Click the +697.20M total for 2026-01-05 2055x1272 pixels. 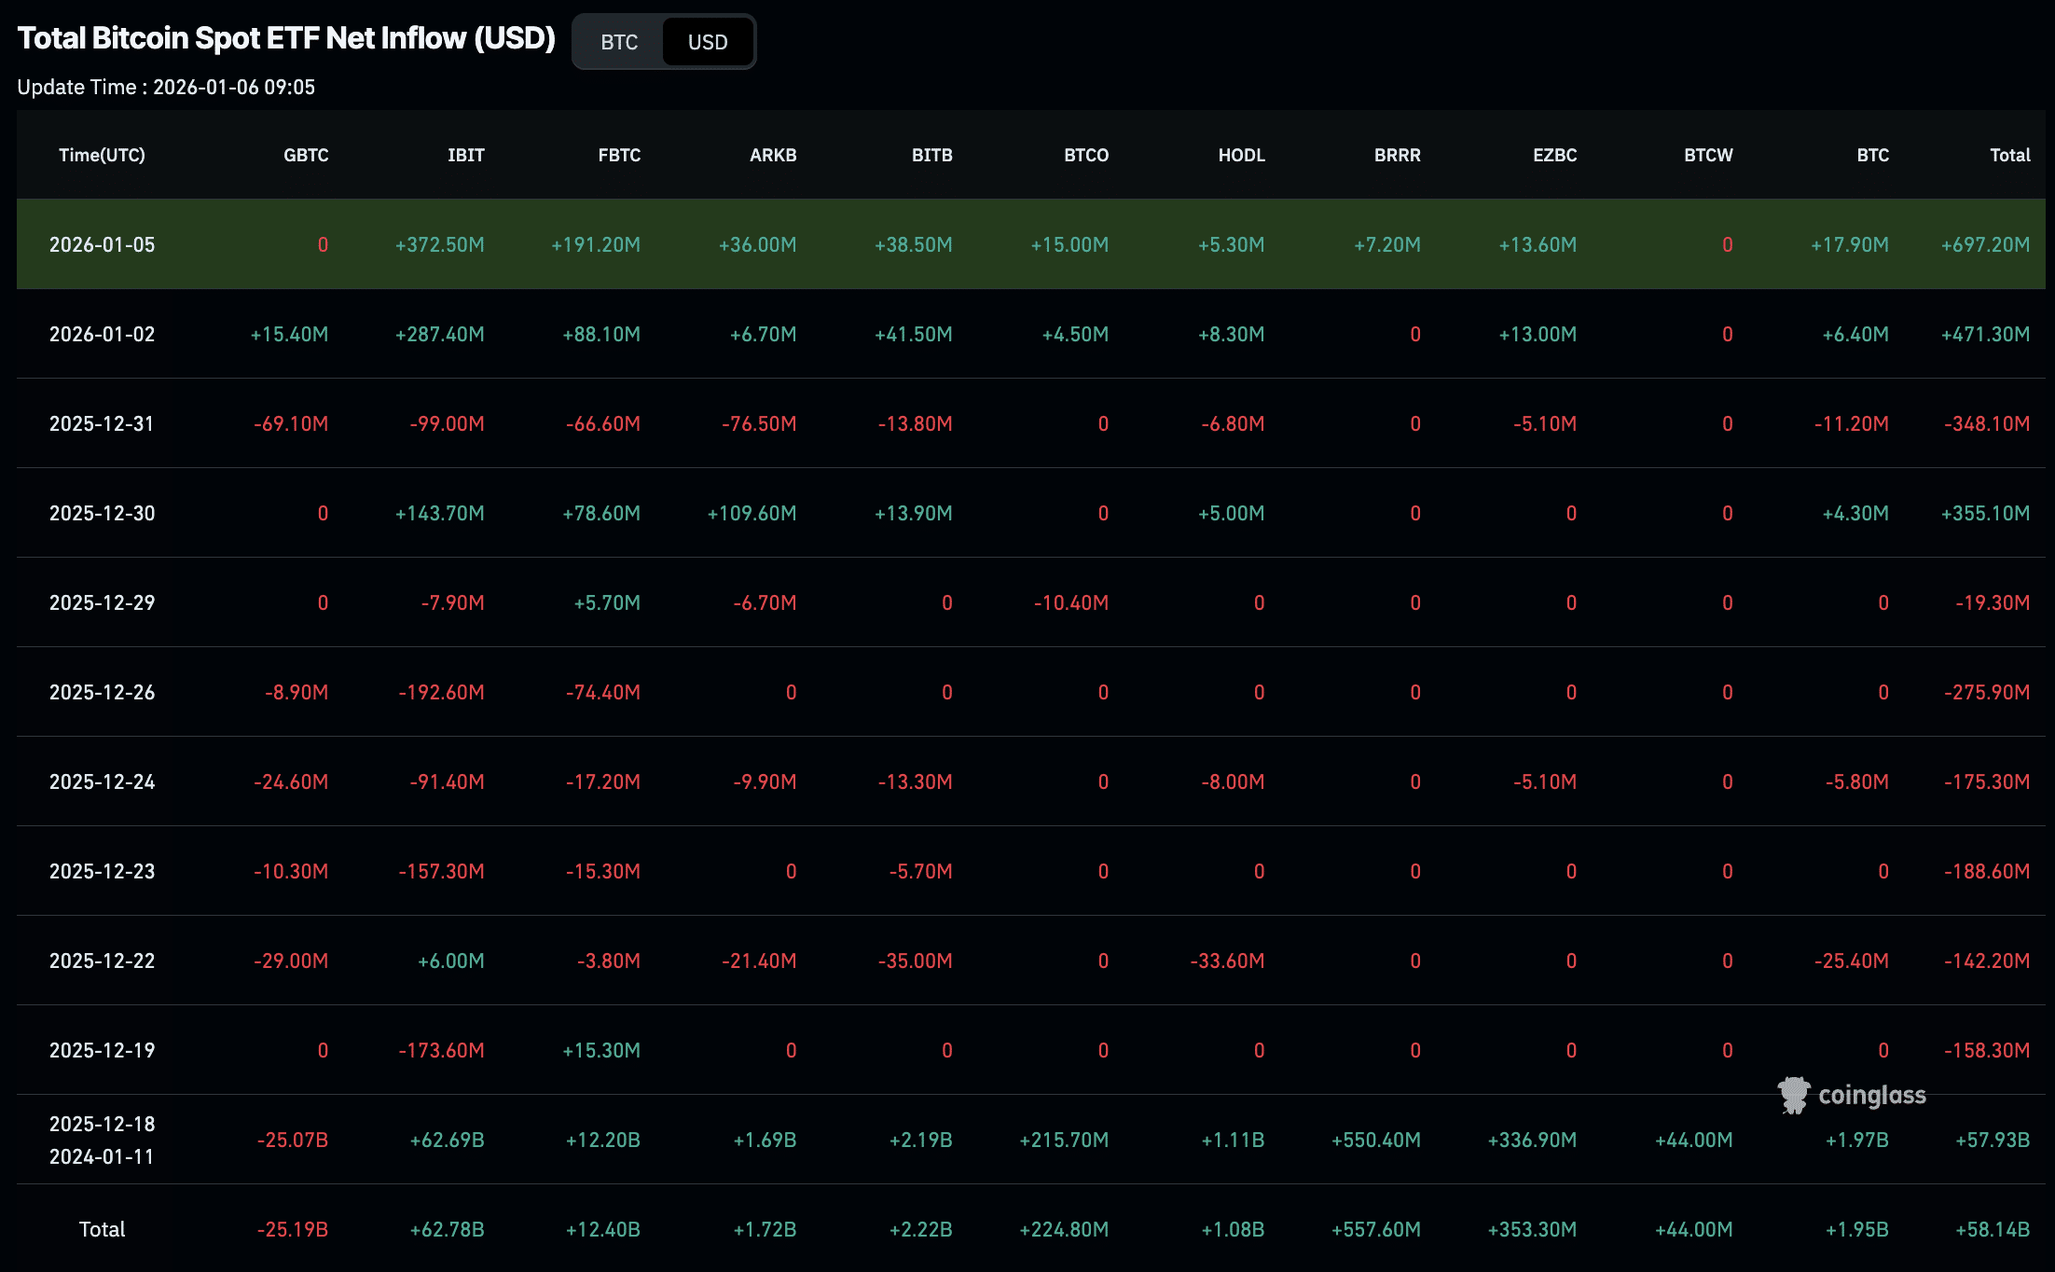point(1985,244)
